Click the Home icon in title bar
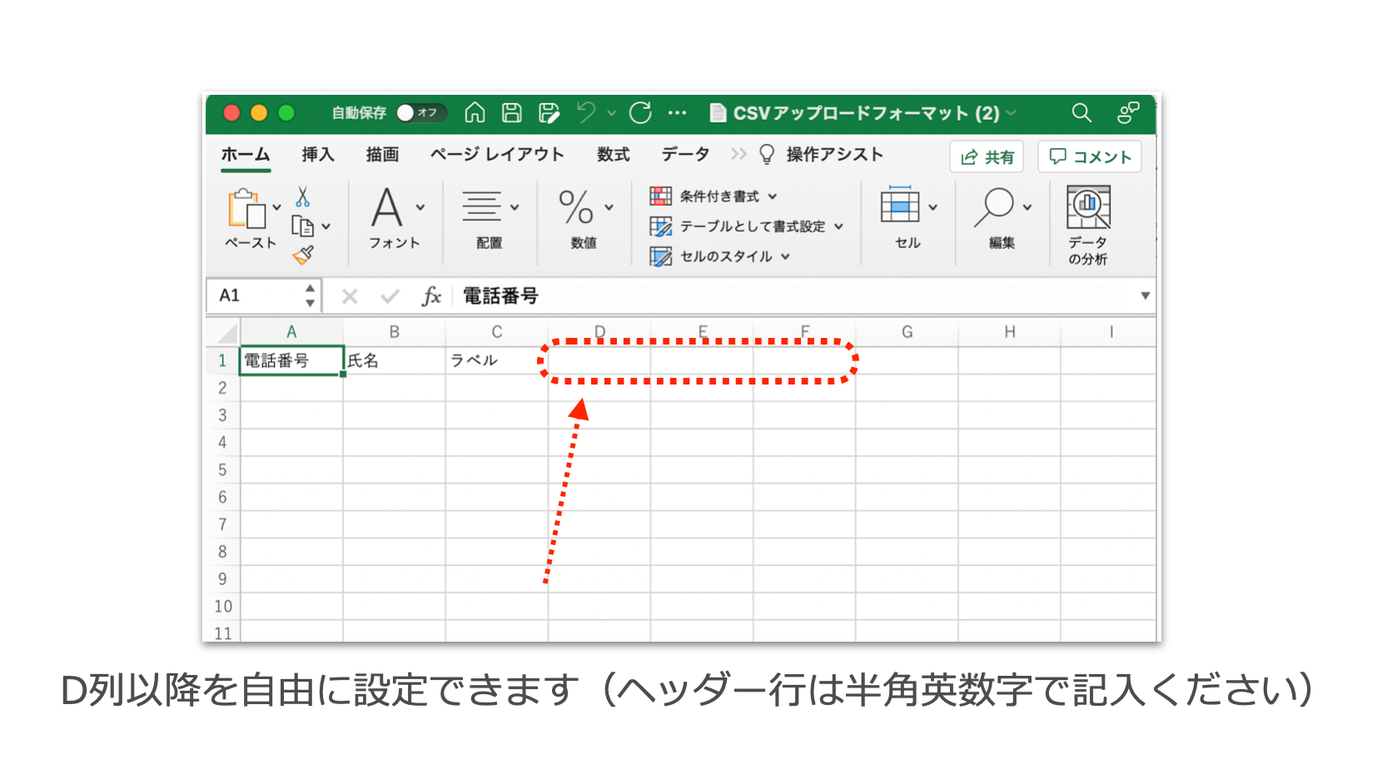Image resolution: width=1387 pixels, height=779 pixels. (475, 112)
